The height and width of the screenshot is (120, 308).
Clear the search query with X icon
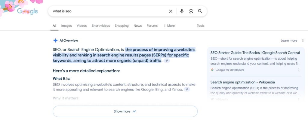click(x=171, y=11)
